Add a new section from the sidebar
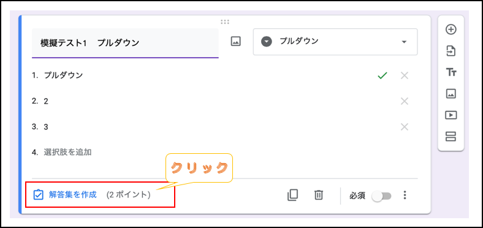483x228 pixels. tap(451, 136)
